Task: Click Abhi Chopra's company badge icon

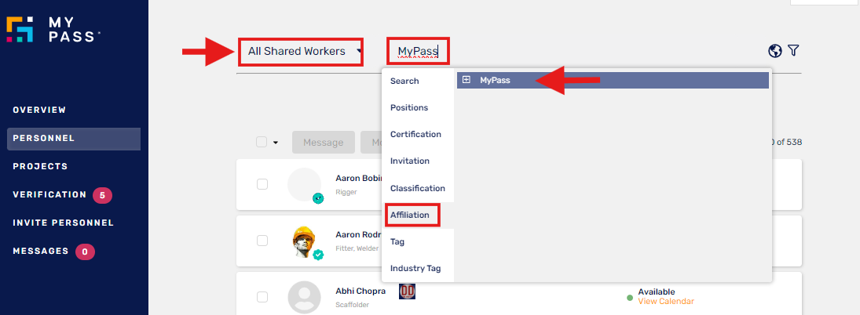Action: 407,291
